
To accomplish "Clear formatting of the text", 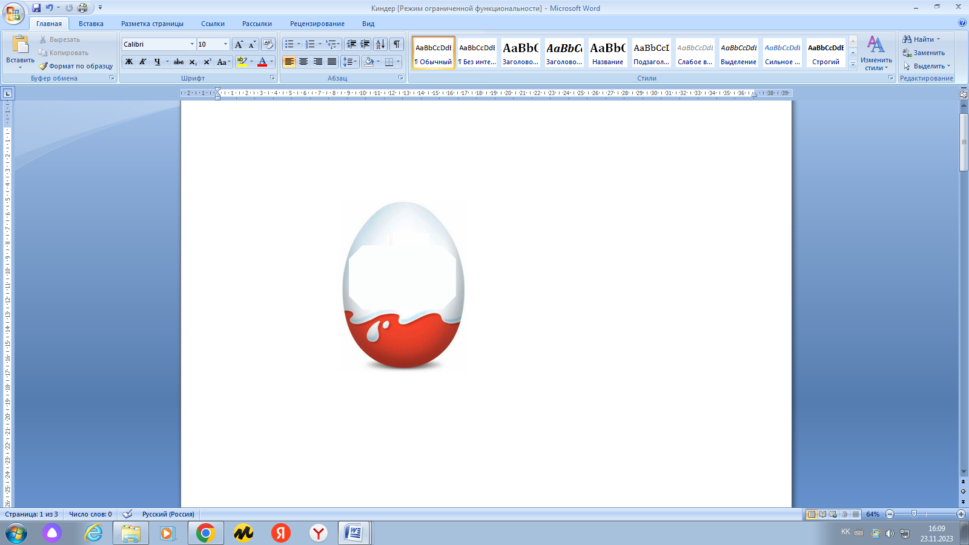I will pos(268,44).
